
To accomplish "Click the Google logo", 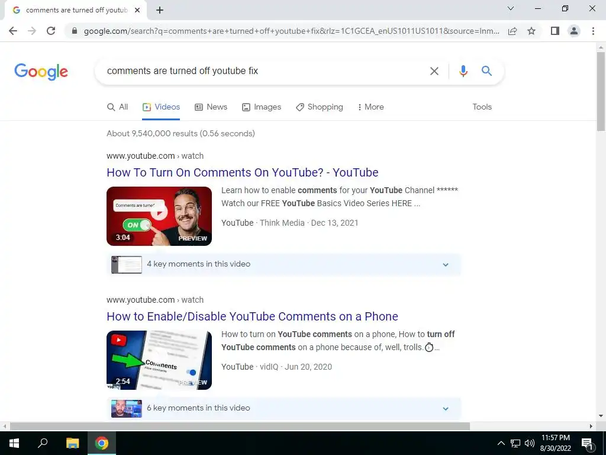I will [x=41, y=72].
